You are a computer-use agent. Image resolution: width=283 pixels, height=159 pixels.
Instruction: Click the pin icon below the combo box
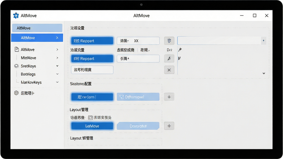180,50
